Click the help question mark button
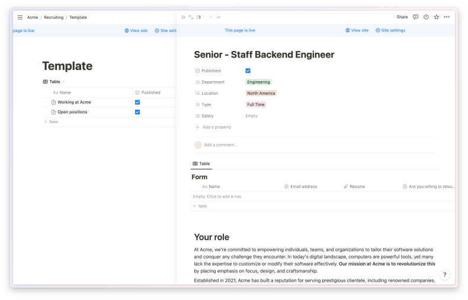Viewport: 468px width, 300px height. point(445,275)
